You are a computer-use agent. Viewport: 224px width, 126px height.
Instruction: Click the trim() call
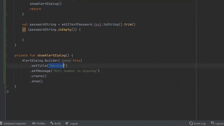129,24
